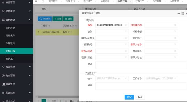This screenshot has height=102, width=187.
Task: Click the 删除 trash button
Action: tap(68, 19)
